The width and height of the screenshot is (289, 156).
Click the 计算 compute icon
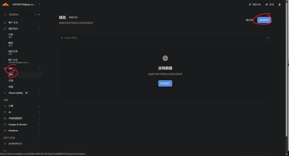[x=5, y=106]
